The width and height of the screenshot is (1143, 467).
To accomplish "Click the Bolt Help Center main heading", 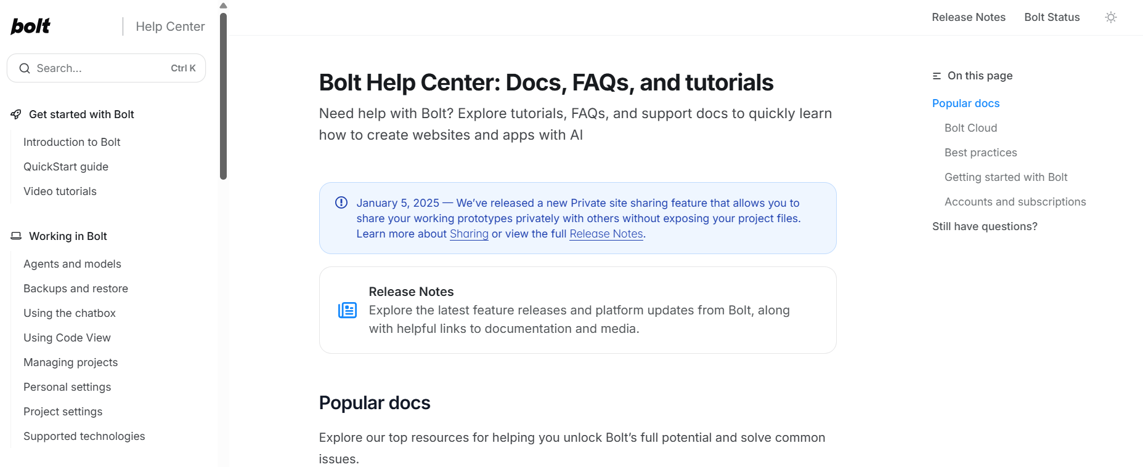I will click(x=546, y=82).
